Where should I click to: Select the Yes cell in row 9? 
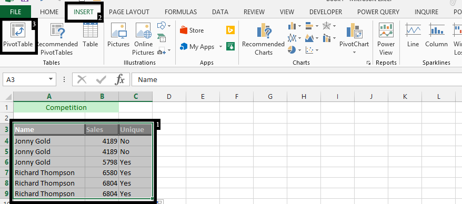pyautogui.click(x=136, y=193)
